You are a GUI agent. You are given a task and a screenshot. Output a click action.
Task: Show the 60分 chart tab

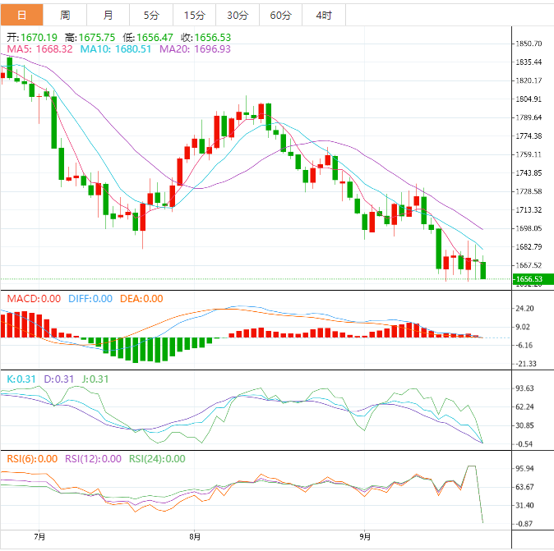click(x=279, y=15)
